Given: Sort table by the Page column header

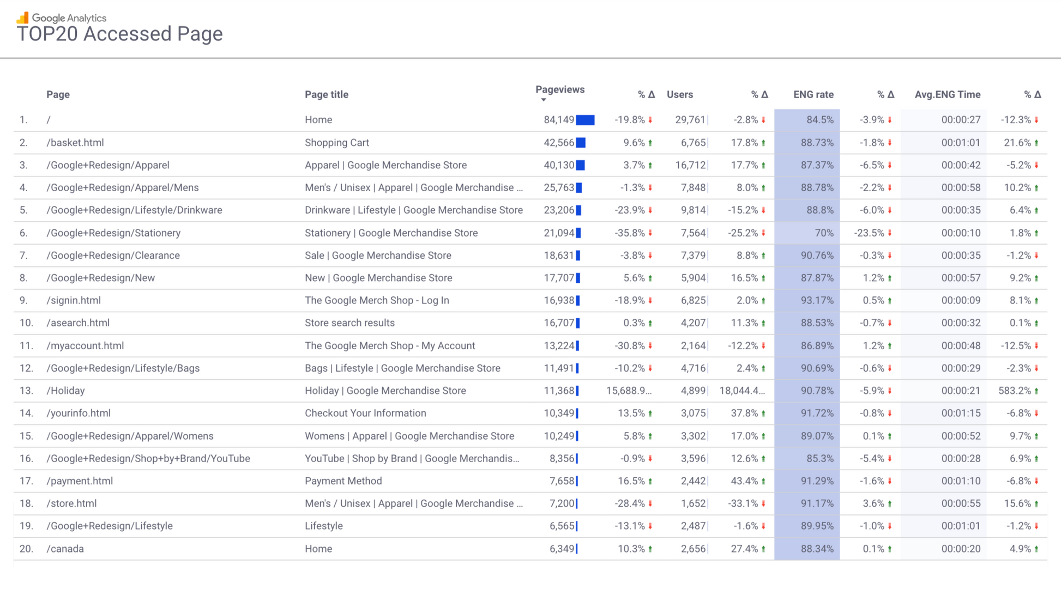Looking at the screenshot, I should click(x=58, y=94).
